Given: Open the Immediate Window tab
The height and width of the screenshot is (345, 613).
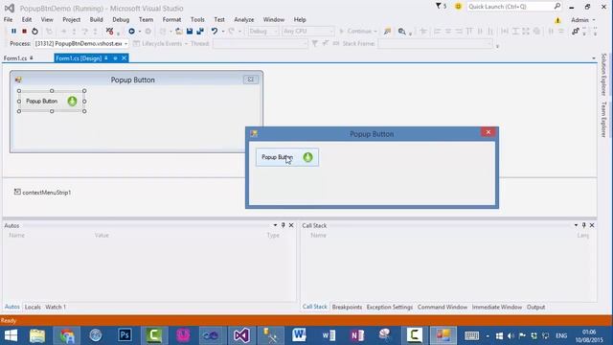Looking at the screenshot, I should tap(497, 307).
